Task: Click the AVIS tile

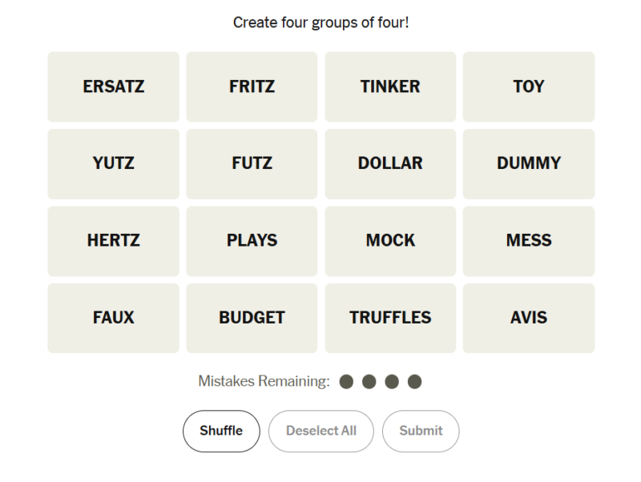Action: point(529,317)
